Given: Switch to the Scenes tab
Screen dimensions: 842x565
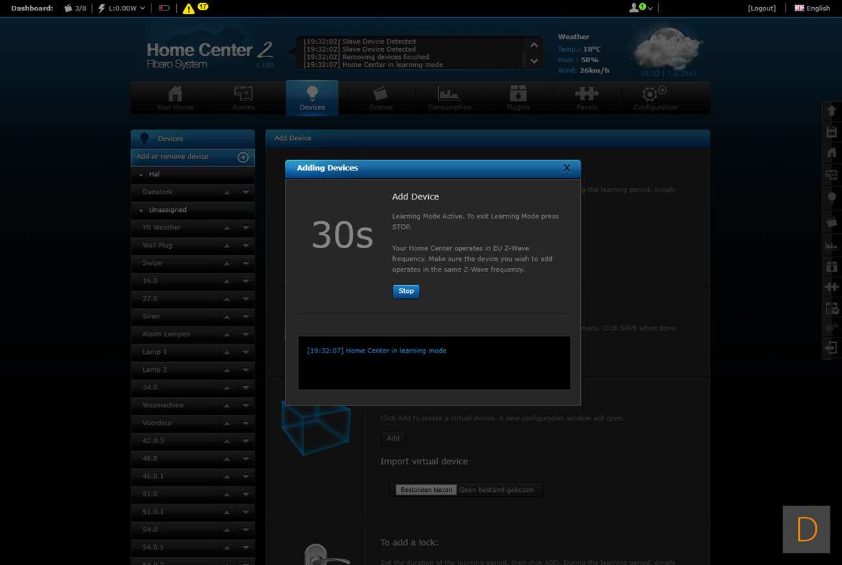Looking at the screenshot, I should (x=381, y=98).
